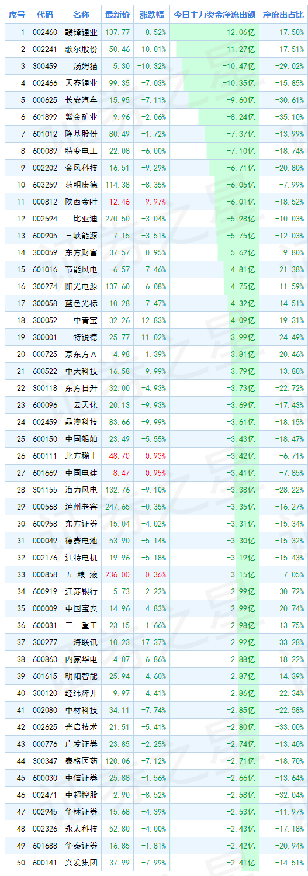The height and width of the screenshot is (876, 308).
Task: Click 海力风电 stock name
Action: click(x=81, y=490)
